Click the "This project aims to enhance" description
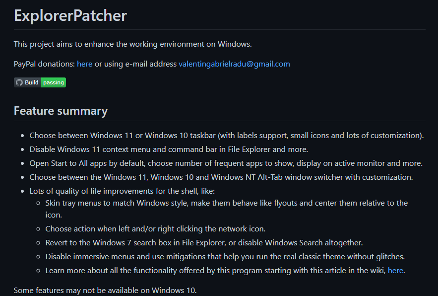This screenshot has width=438, height=296. (132, 44)
